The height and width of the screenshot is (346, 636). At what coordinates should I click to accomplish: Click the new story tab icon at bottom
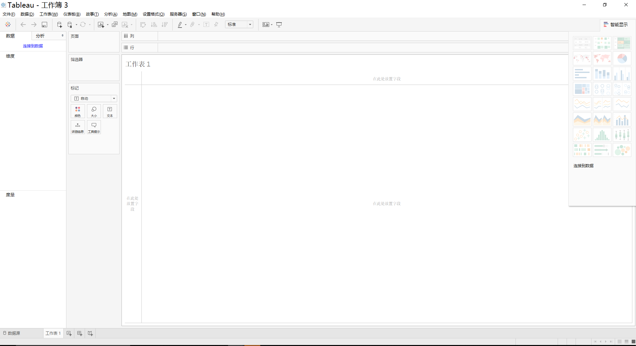tap(90, 333)
